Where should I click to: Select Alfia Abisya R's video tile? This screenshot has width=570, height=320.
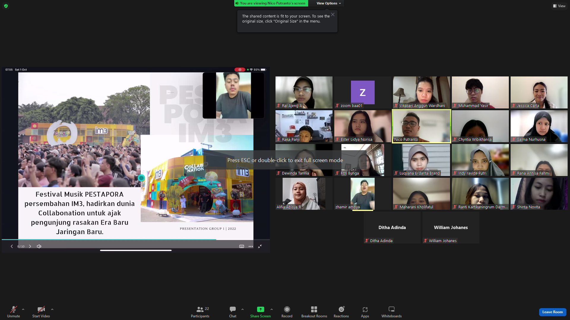(304, 194)
